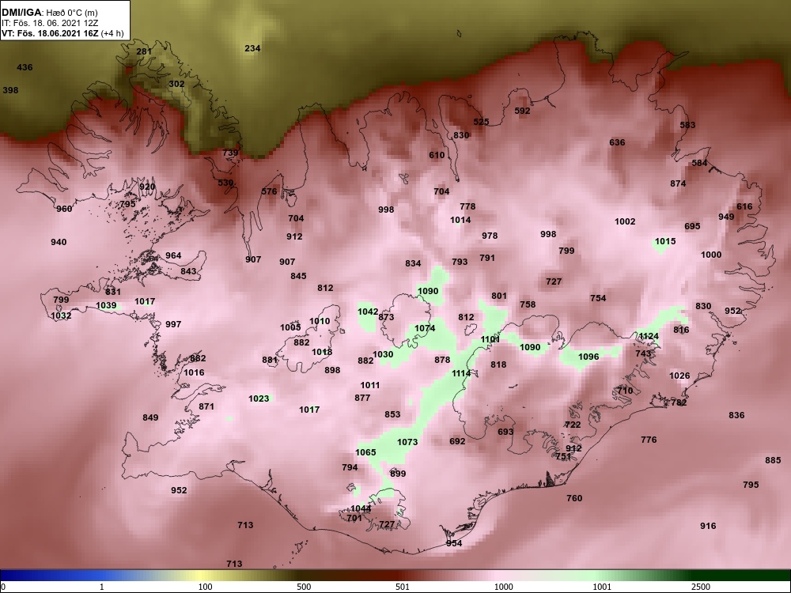Click legend label "2500" on color scale
The height and width of the screenshot is (593, 791).
[701, 587]
